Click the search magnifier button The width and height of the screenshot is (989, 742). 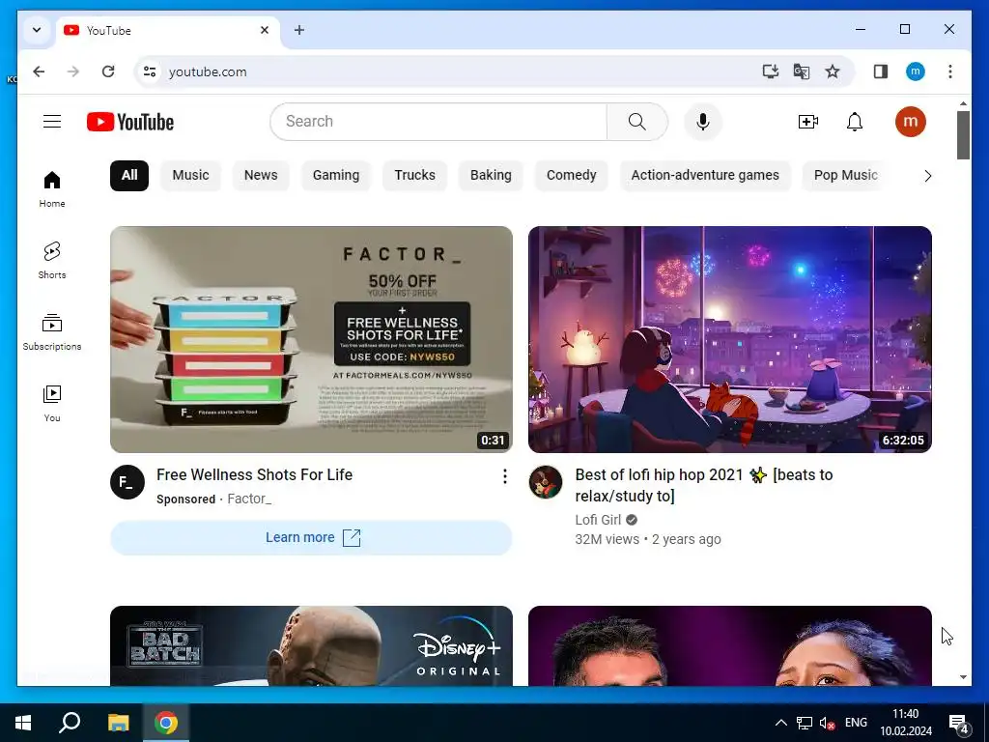point(637,121)
